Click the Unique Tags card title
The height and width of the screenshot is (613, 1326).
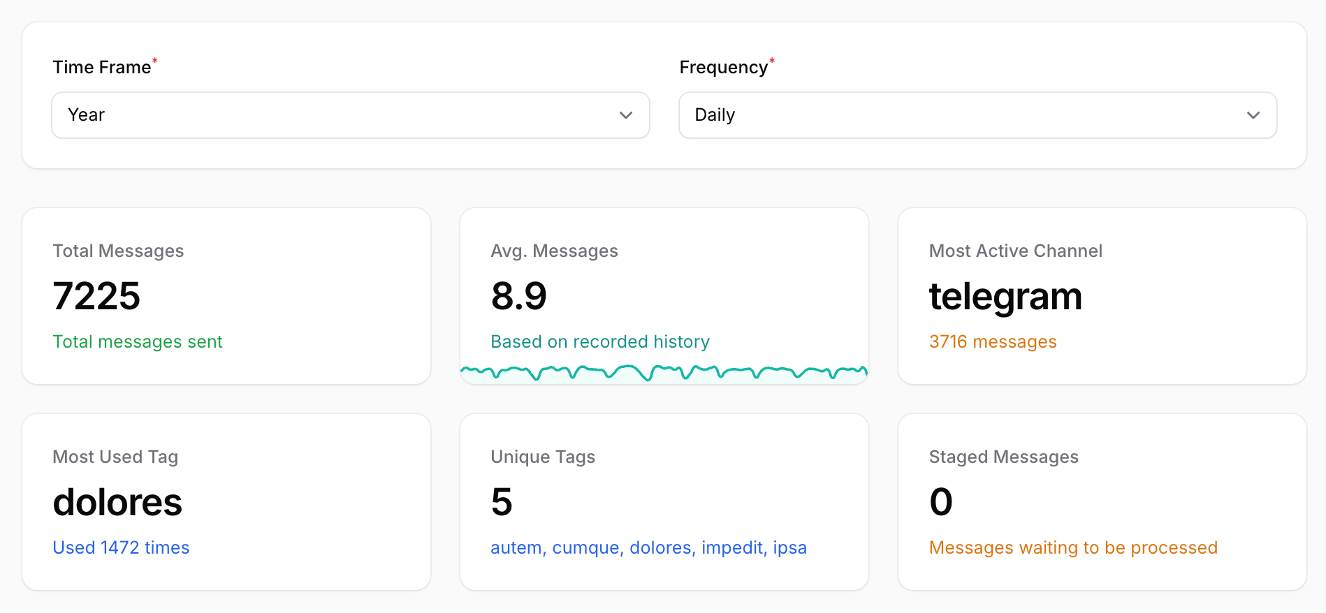(x=543, y=457)
